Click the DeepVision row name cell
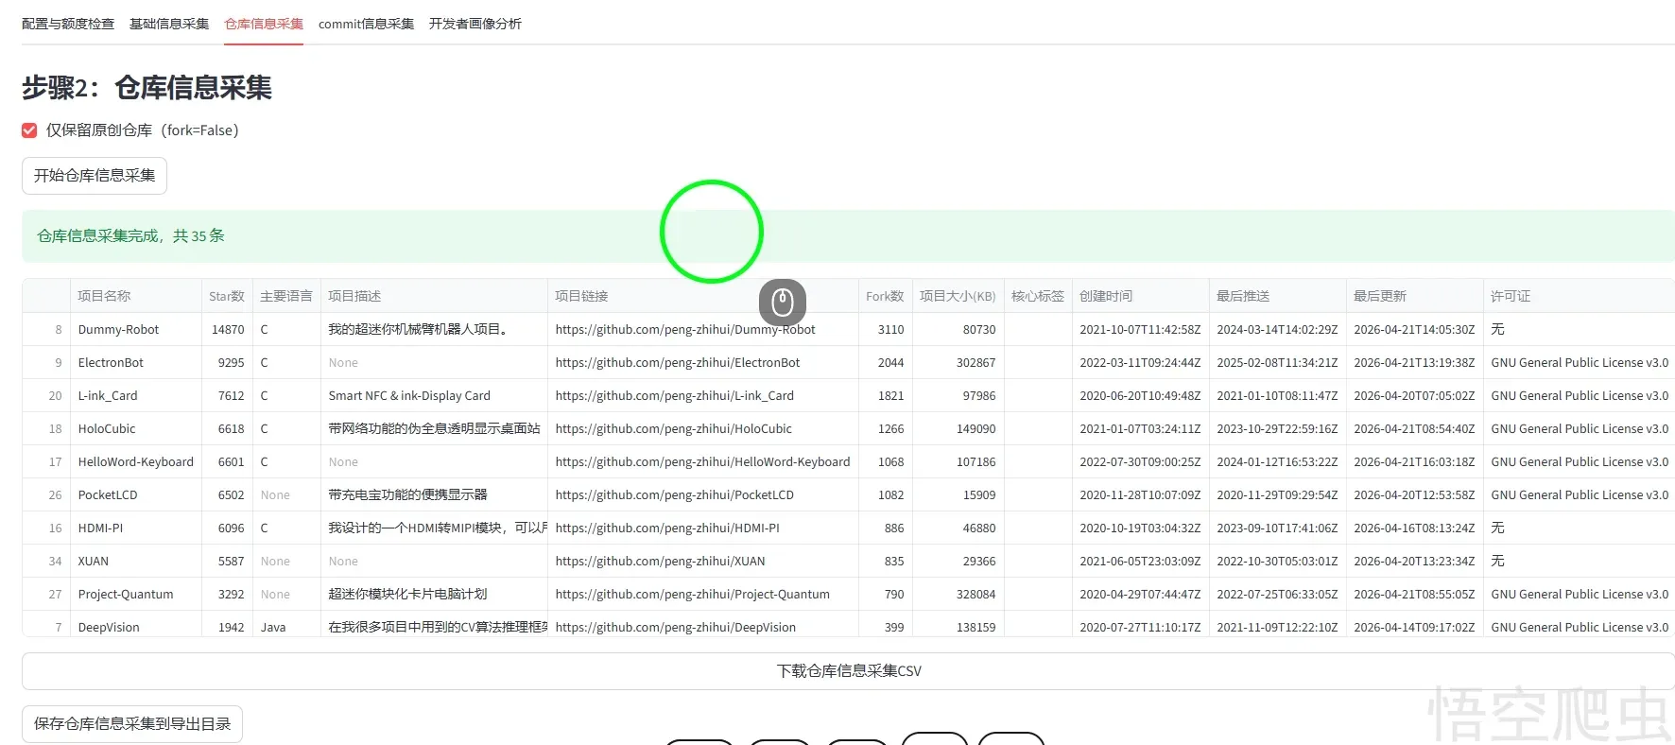This screenshot has width=1675, height=745. [x=109, y=627]
